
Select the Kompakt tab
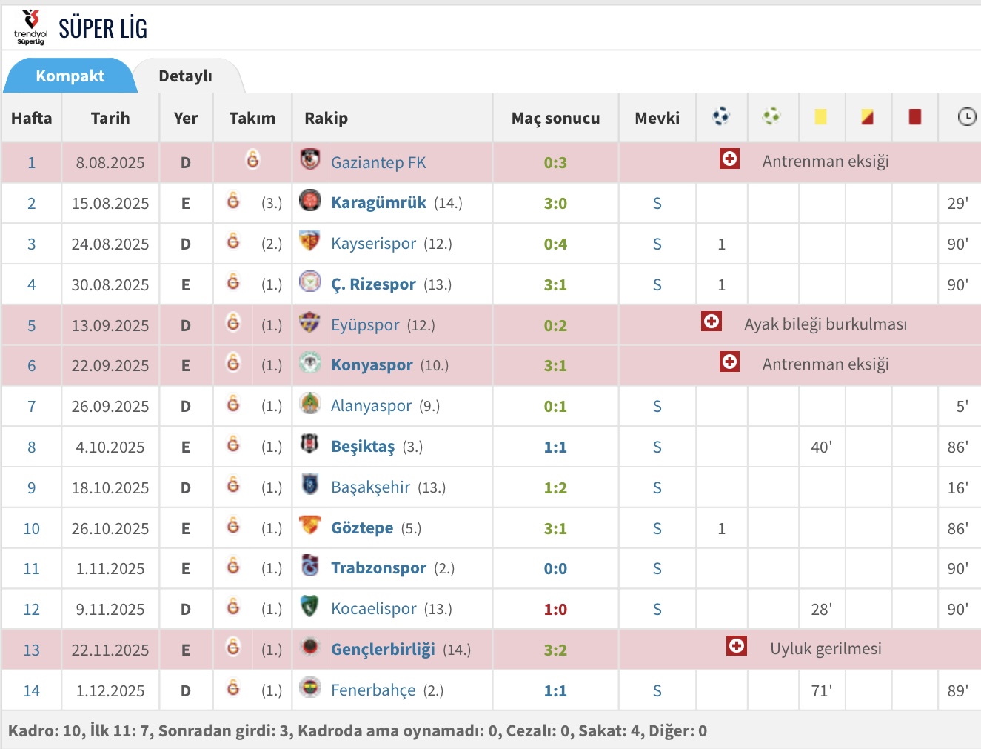click(x=70, y=76)
